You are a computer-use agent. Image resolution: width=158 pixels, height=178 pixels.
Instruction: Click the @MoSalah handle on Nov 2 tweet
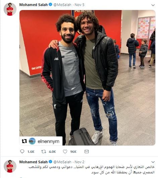pos(62,162)
